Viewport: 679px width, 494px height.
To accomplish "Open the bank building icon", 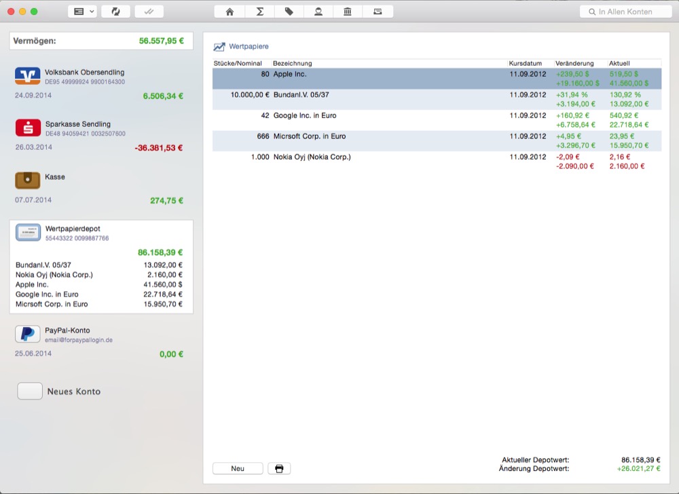I will 348,12.
